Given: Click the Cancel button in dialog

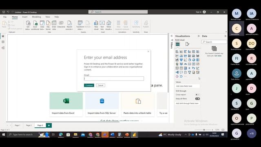Looking at the screenshot, I should (101, 85).
